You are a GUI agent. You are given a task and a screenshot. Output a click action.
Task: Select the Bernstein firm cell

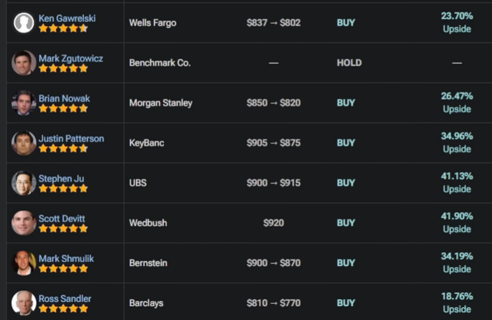[x=148, y=263]
